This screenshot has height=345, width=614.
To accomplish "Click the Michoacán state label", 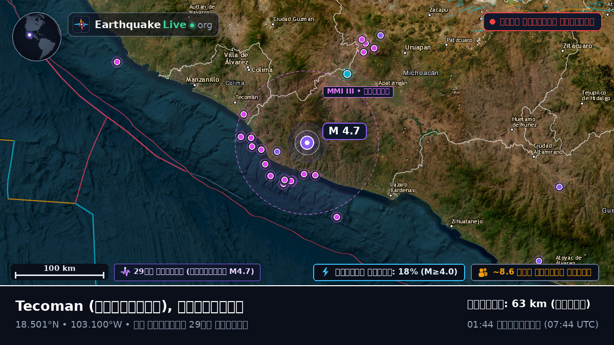I will click(421, 73).
